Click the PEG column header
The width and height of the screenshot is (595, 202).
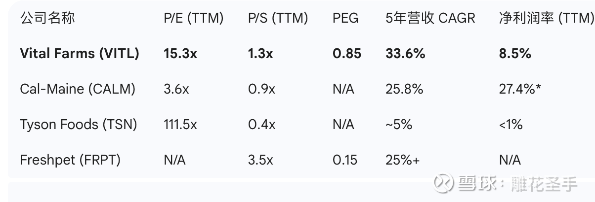(x=345, y=18)
